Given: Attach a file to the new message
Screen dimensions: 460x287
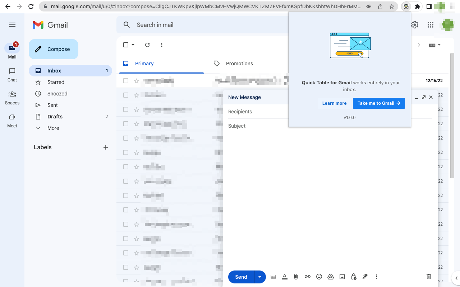Looking at the screenshot, I should coord(296,277).
